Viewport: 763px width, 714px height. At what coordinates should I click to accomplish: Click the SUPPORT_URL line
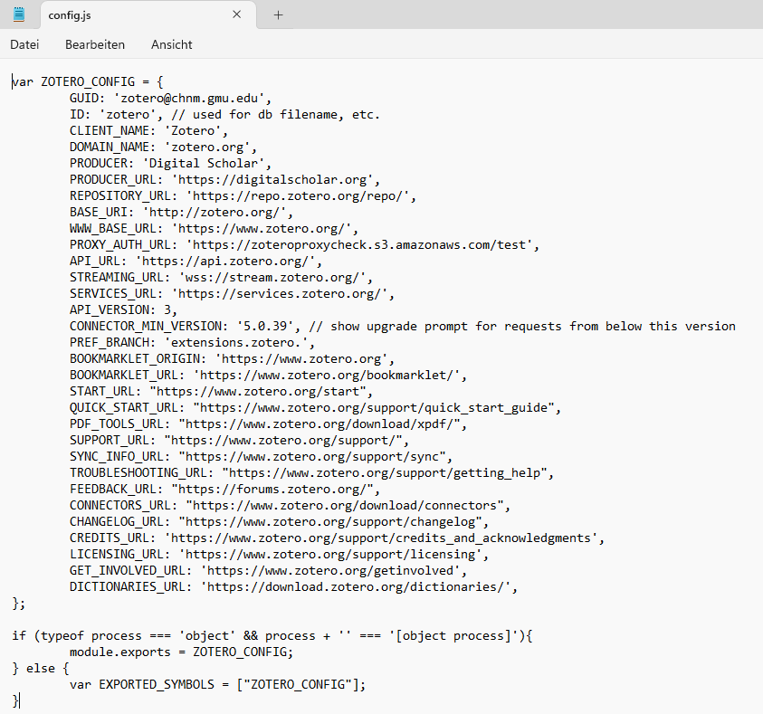pyautogui.click(x=239, y=441)
